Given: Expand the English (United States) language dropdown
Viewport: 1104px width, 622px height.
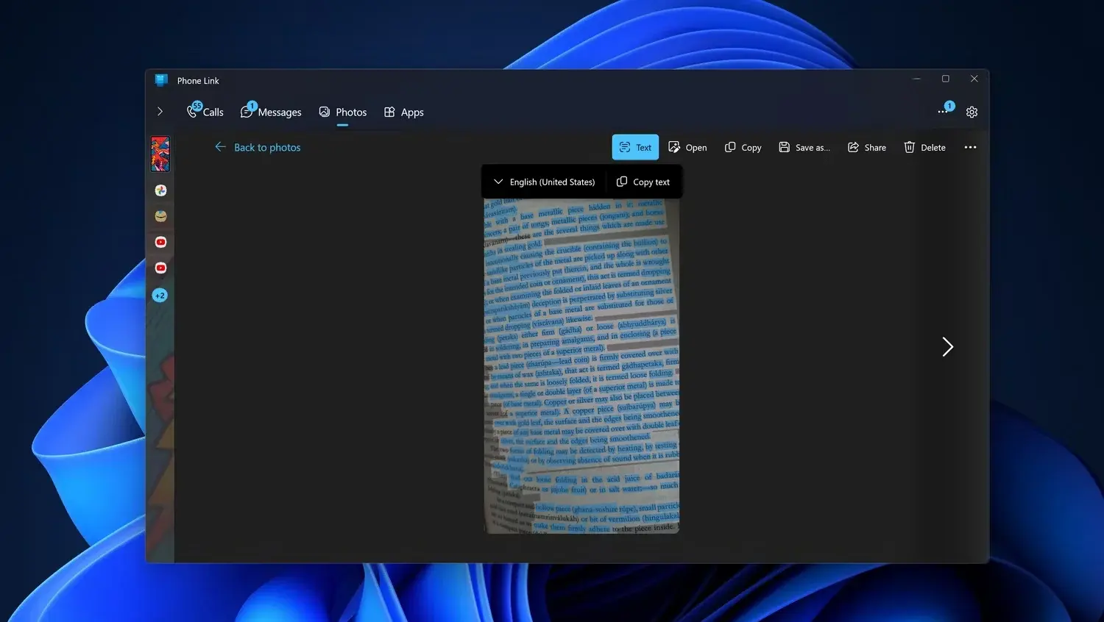Looking at the screenshot, I should coord(544,182).
